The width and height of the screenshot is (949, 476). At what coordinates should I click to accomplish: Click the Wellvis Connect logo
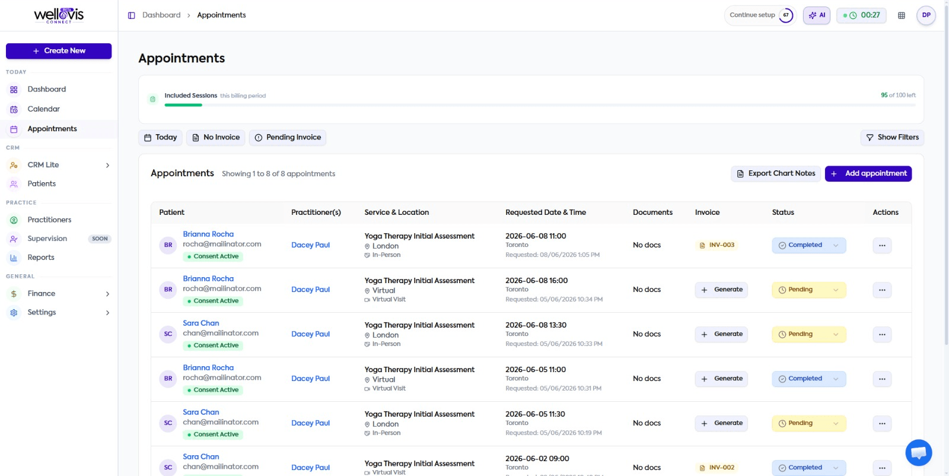59,15
